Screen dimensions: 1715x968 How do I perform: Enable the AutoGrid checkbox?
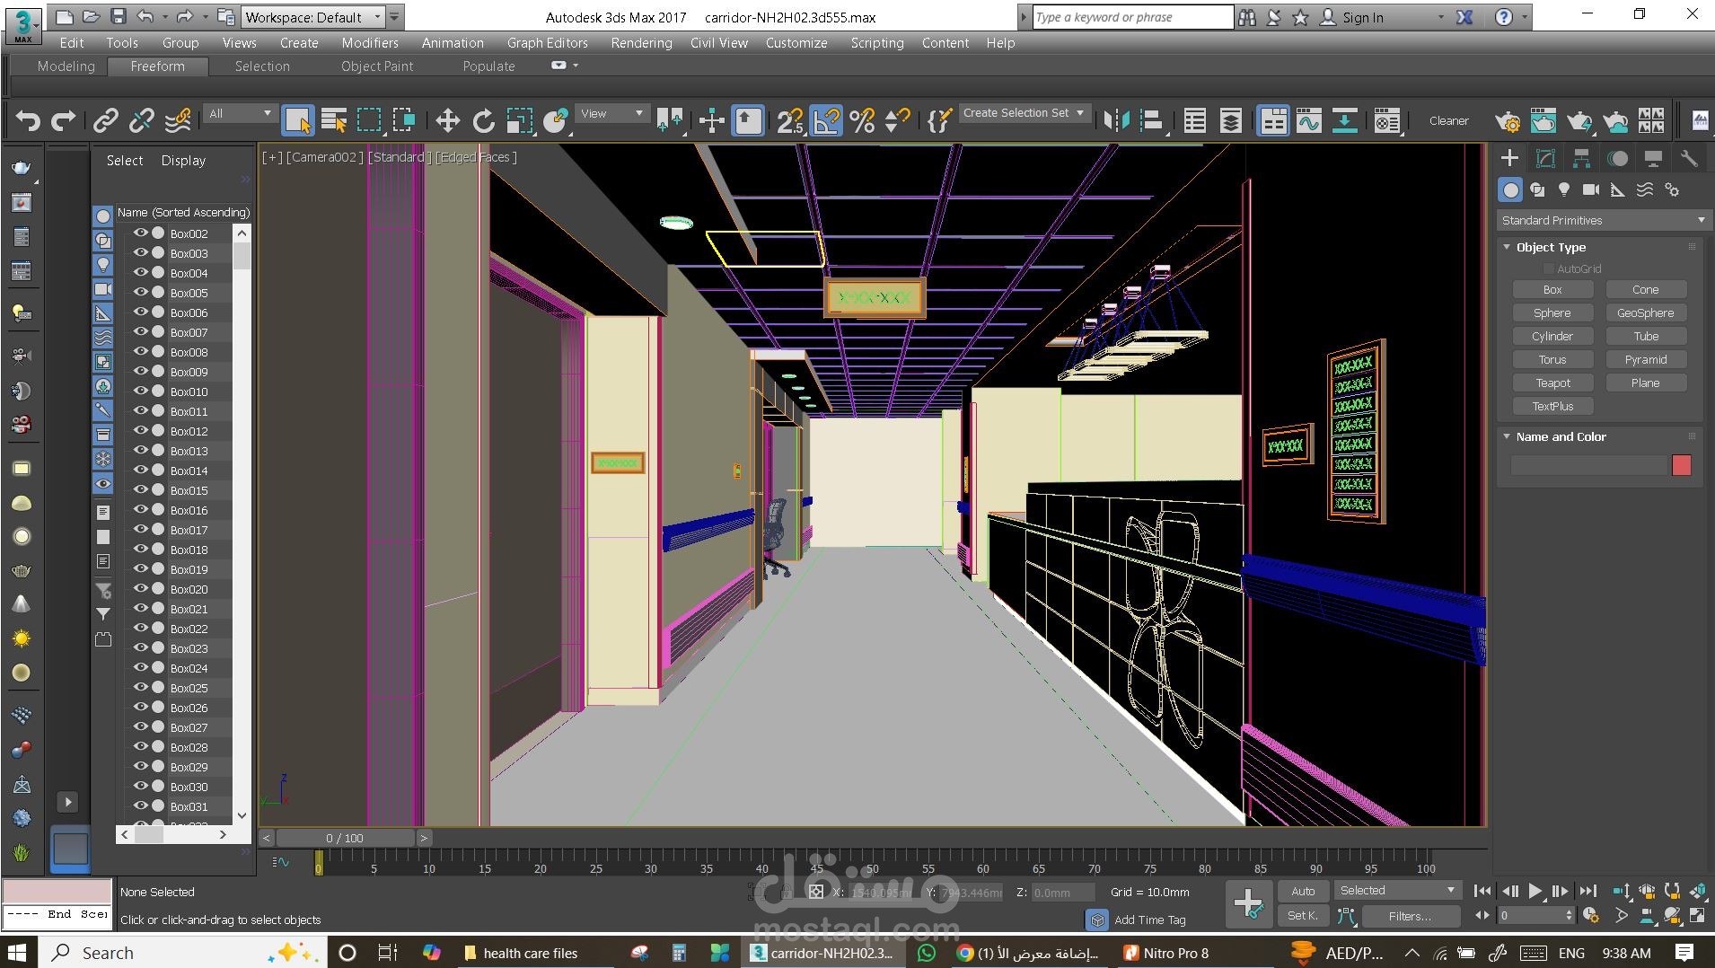(x=1548, y=268)
